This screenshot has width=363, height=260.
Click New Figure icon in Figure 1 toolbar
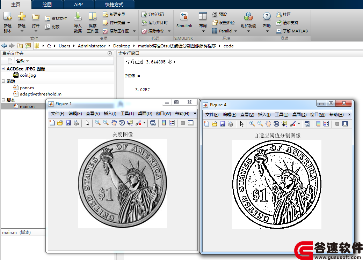[x=52, y=123]
